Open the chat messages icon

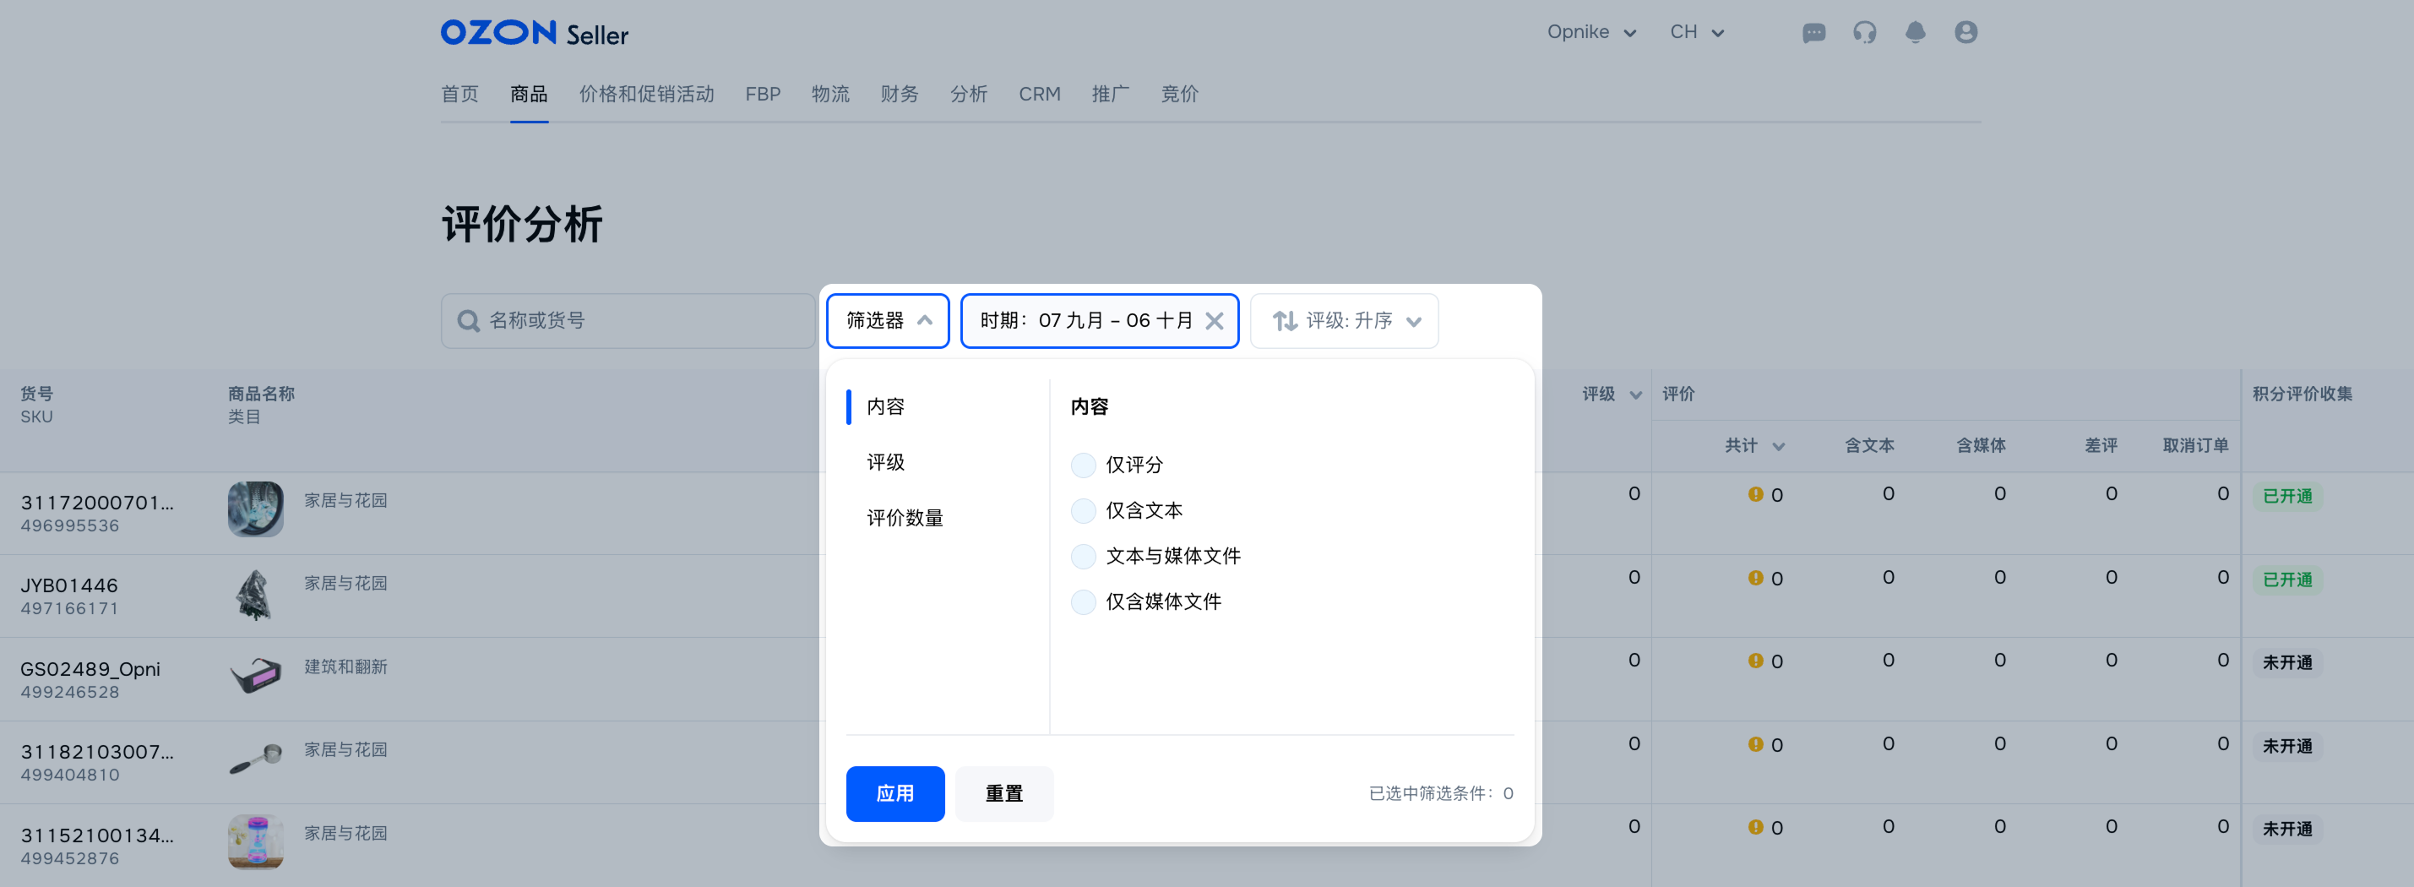point(1813,33)
